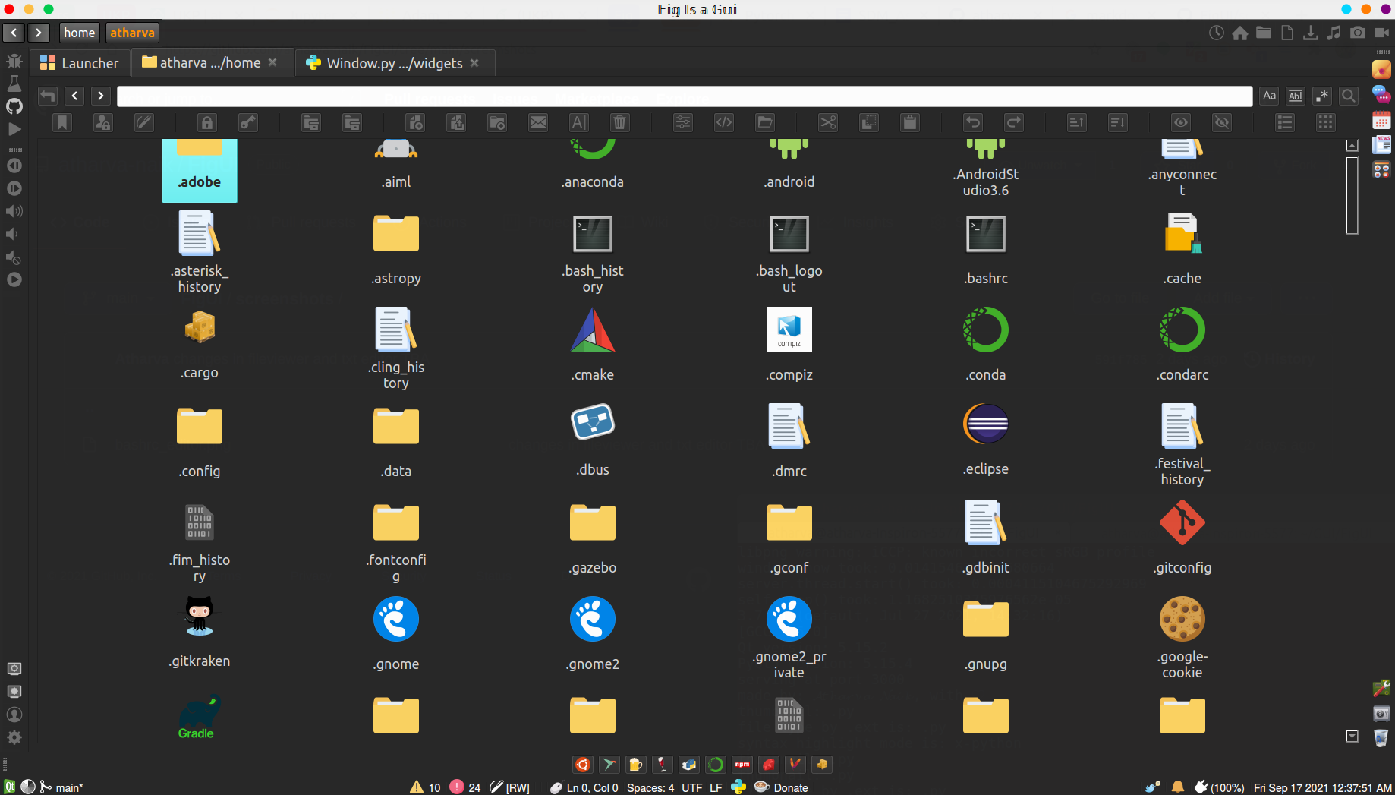Click the camera icon at top right
Screen dimensions: 1395x795
[1358, 33]
